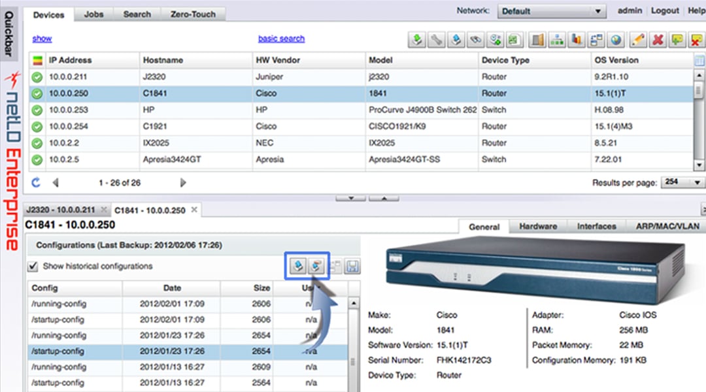The image size is (706, 392).
Task: Go to next page of device results
Action: tap(183, 183)
